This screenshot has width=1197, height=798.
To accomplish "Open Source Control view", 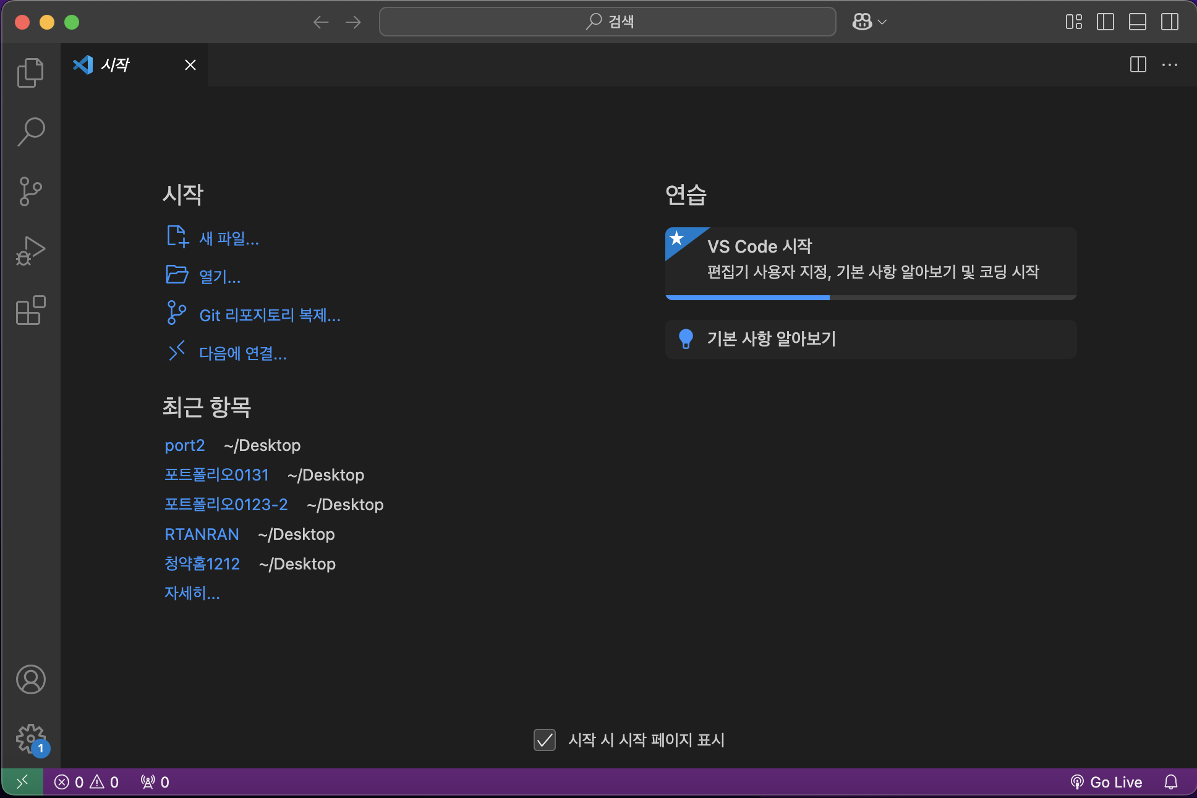I will (x=30, y=191).
